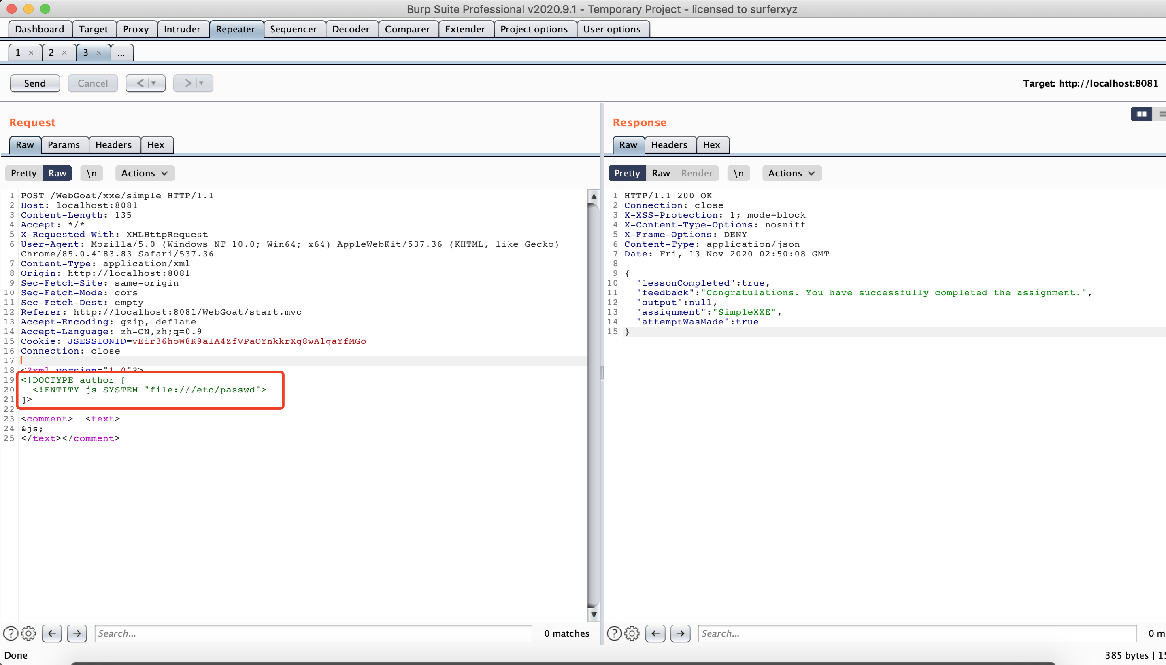Viewport: 1166px width, 665px height.
Task: Close Repeater tab 2
Action: click(x=64, y=53)
